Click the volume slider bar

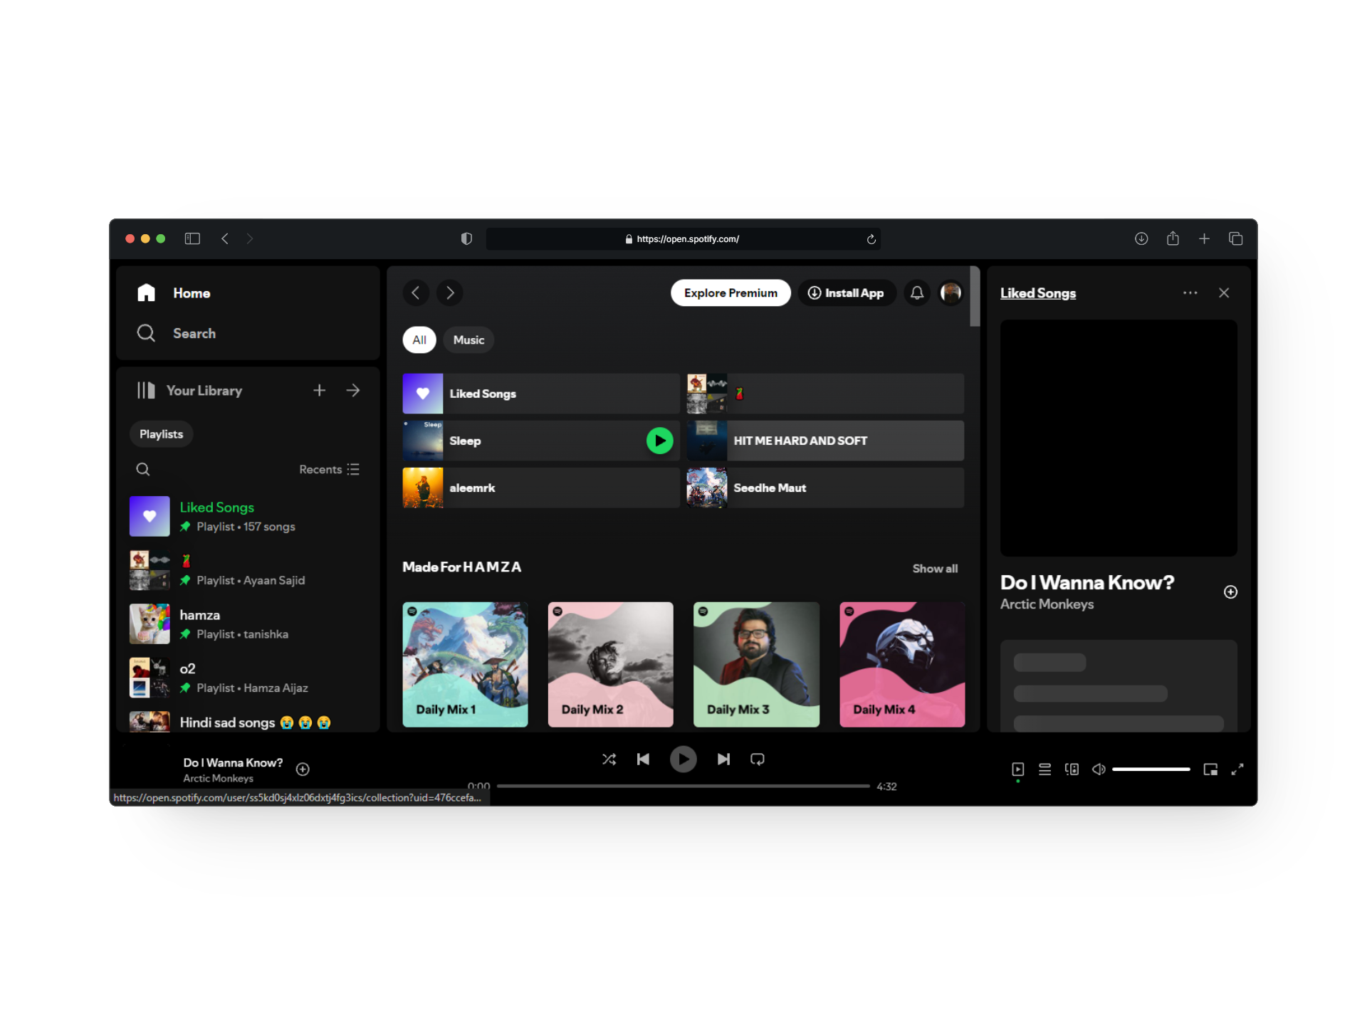[1151, 769]
